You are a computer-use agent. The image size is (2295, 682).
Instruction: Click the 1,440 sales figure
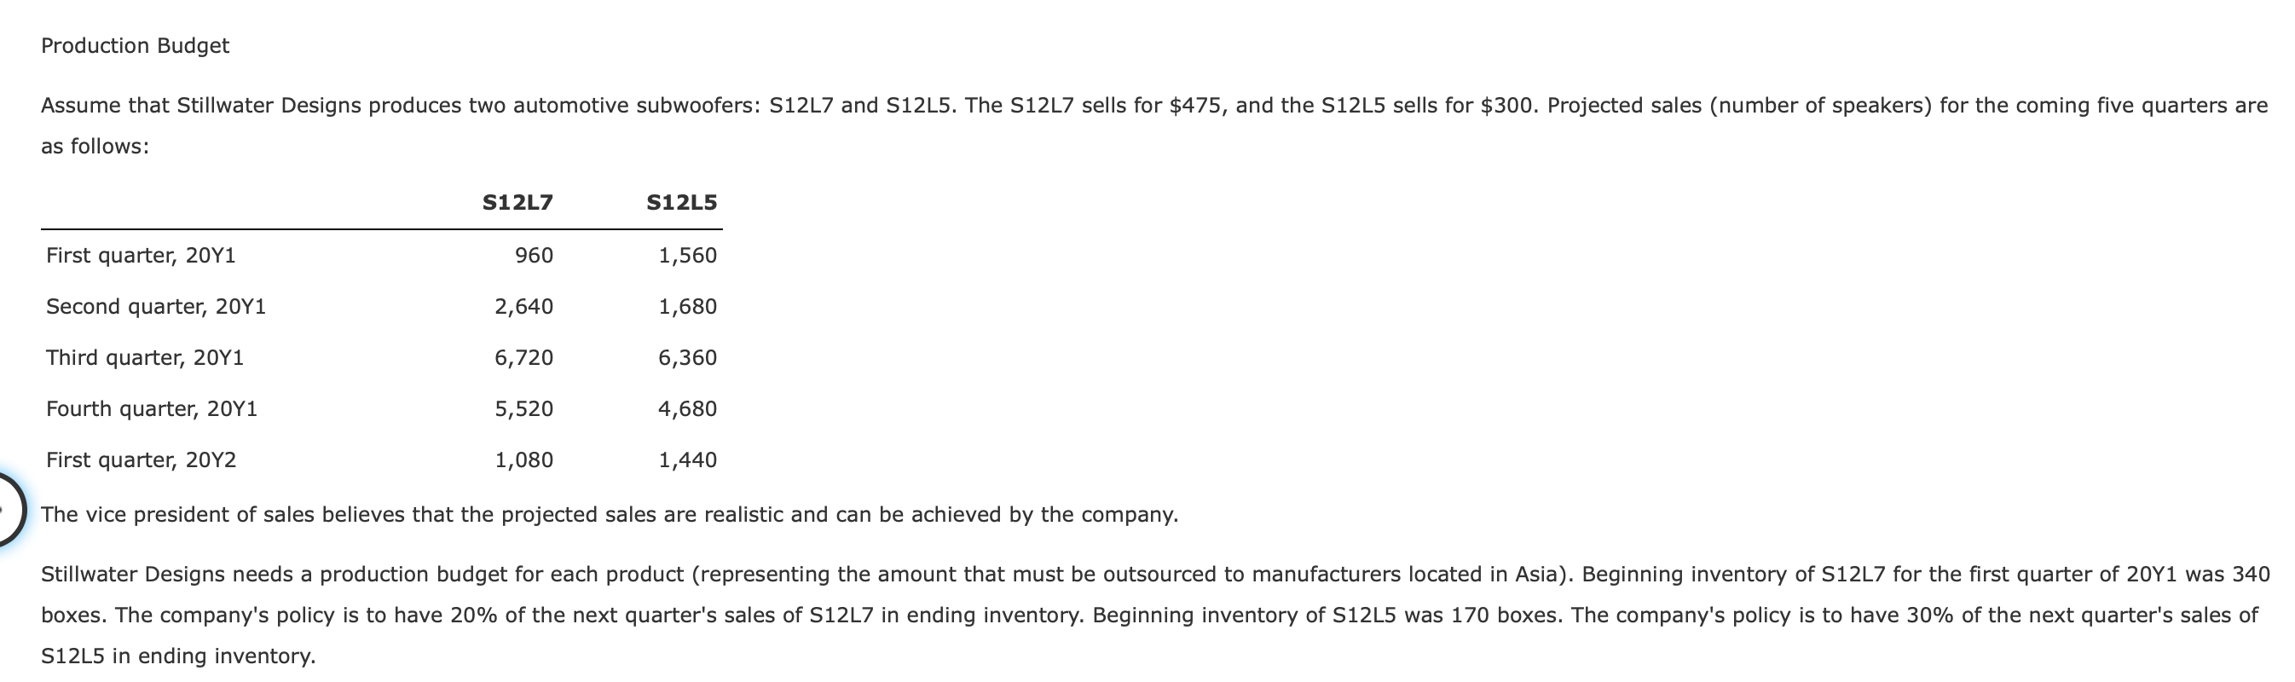click(x=688, y=460)
